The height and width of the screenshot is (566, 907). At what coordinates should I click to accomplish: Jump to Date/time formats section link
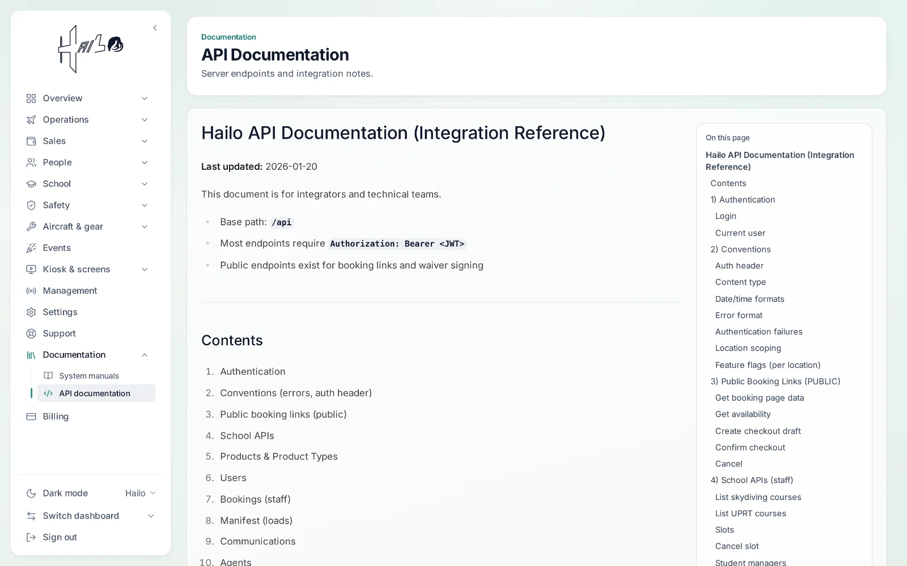pyautogui.click(x=749, y=299)
